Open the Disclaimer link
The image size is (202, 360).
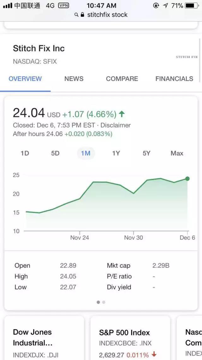point(116,125)
